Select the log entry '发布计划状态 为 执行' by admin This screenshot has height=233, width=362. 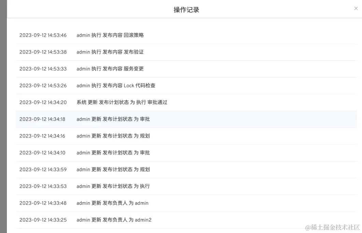113,186
